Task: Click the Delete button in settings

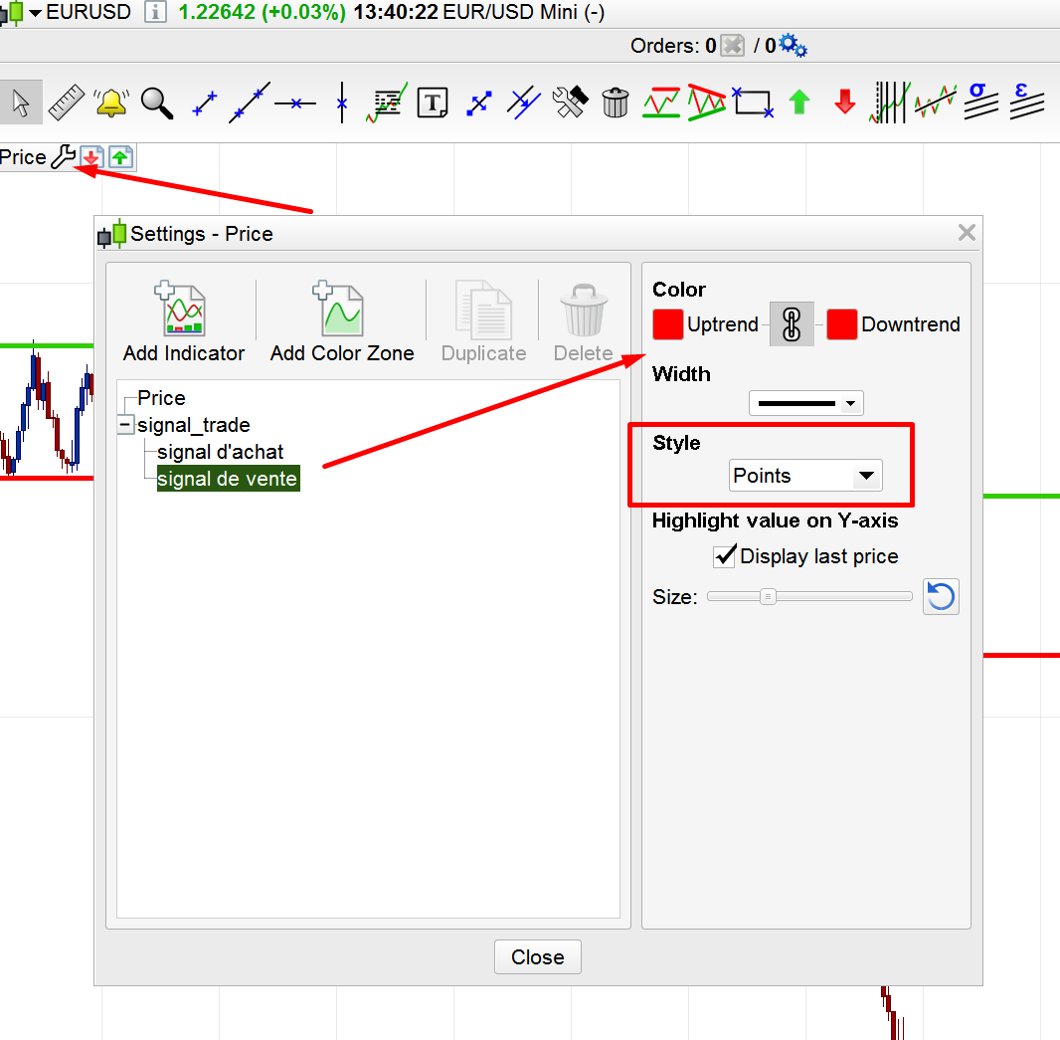Action: click(584, 322)
